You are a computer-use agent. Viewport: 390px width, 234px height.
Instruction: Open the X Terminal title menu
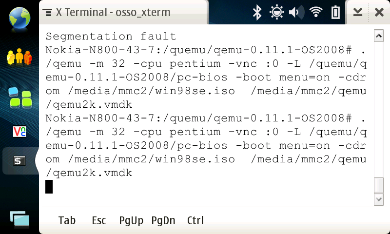107,13
